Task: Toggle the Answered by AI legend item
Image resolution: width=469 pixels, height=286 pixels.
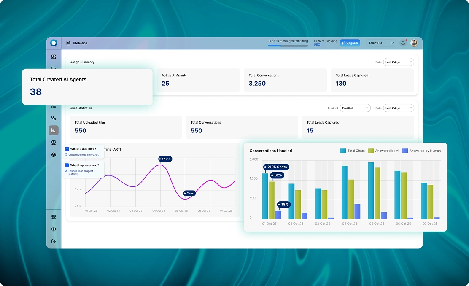Action: [x=383, y=151]
